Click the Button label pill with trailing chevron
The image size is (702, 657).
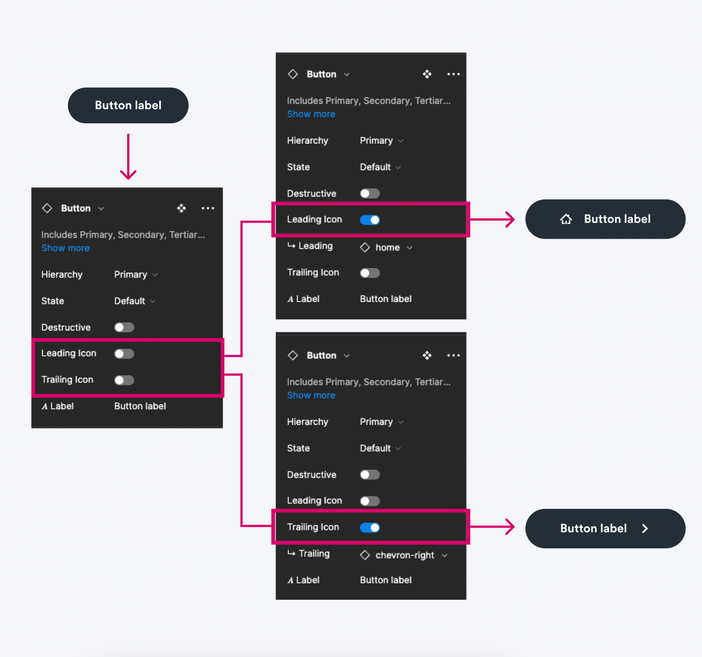point(605,528)
